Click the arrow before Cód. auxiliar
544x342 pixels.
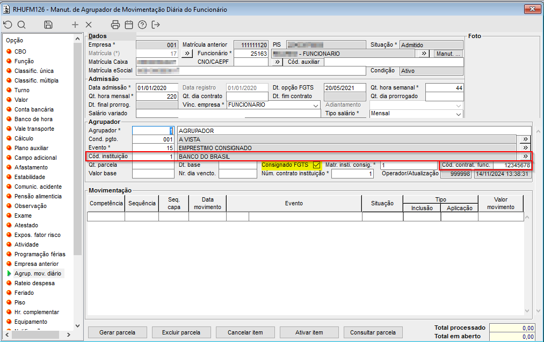tap(277, 62)
